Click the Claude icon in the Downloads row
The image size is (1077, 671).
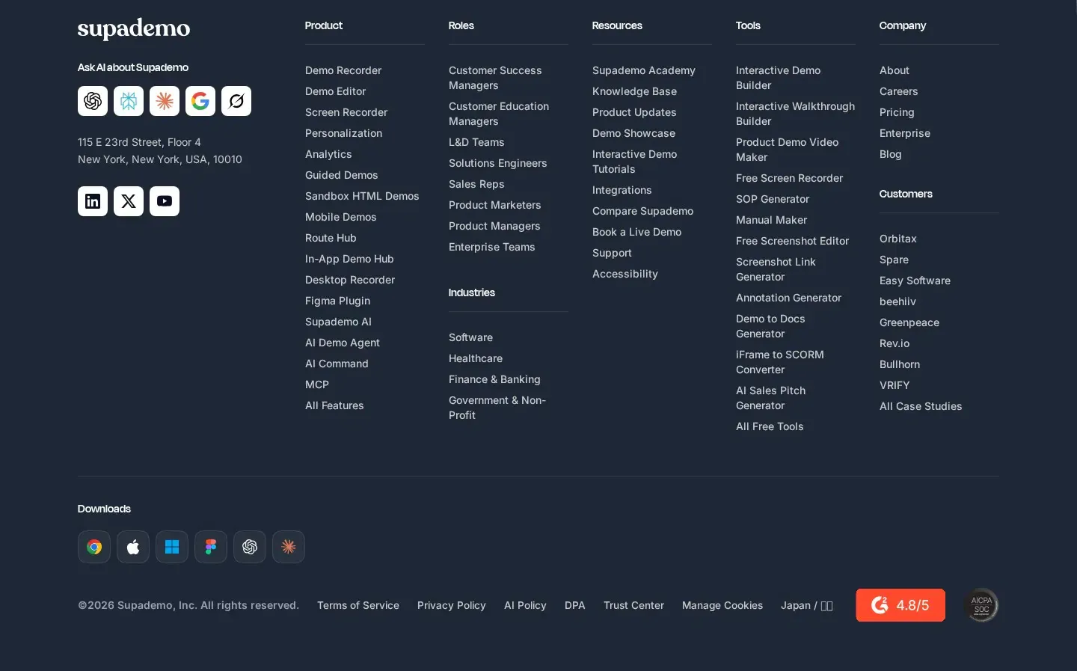click(x=289, y=547)
